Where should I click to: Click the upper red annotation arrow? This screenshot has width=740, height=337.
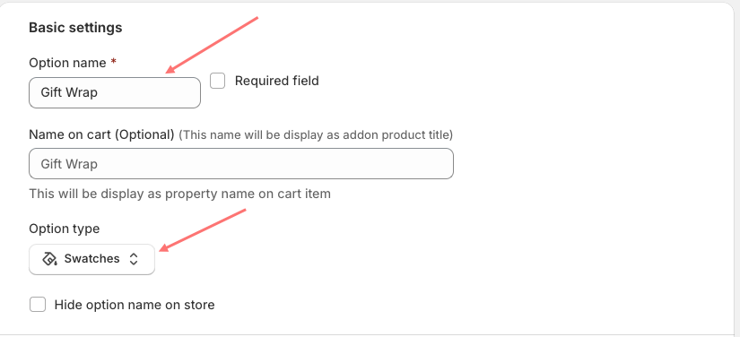tap(212, 45)
